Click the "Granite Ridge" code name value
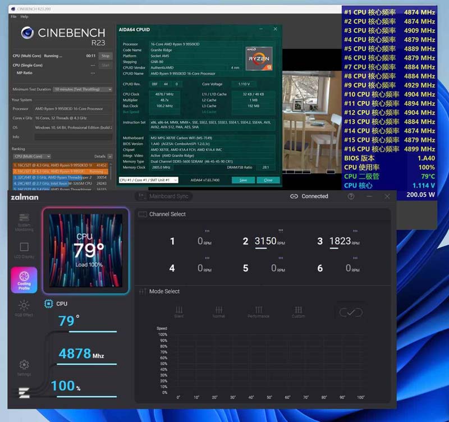449x422 pixels. 161,50
